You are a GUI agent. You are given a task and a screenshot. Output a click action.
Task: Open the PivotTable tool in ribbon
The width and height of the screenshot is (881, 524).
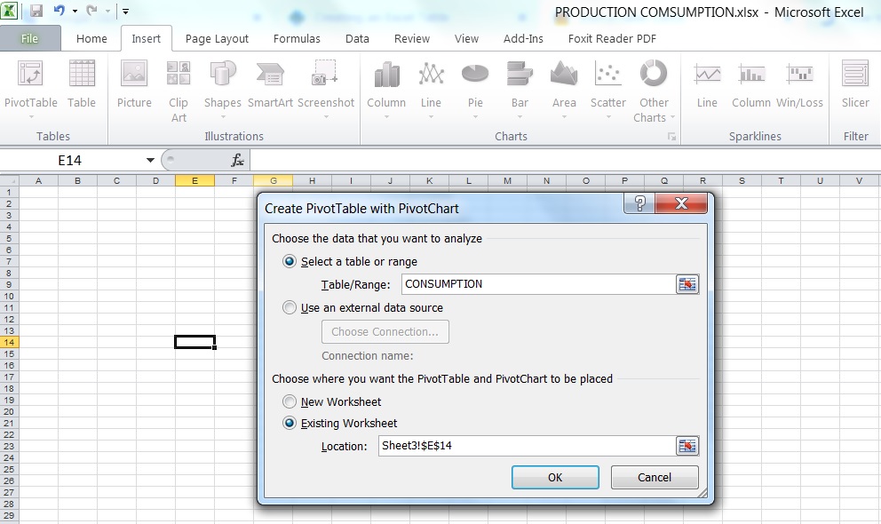click(30, 83)
